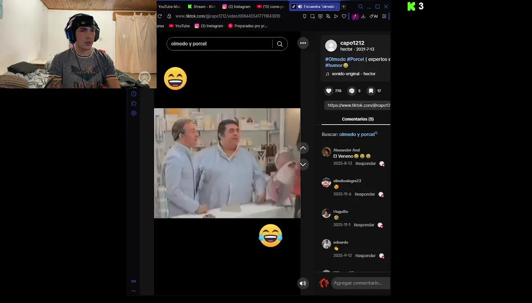Click the capo1212 profile avatar
This screenshot has height=303, width=532.
pyautogui.click(x=331, y=45)
